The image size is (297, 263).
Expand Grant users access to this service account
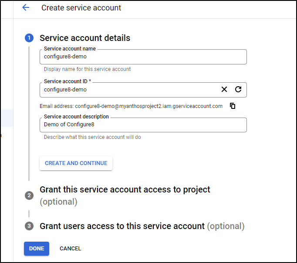(x=142, y=226)
